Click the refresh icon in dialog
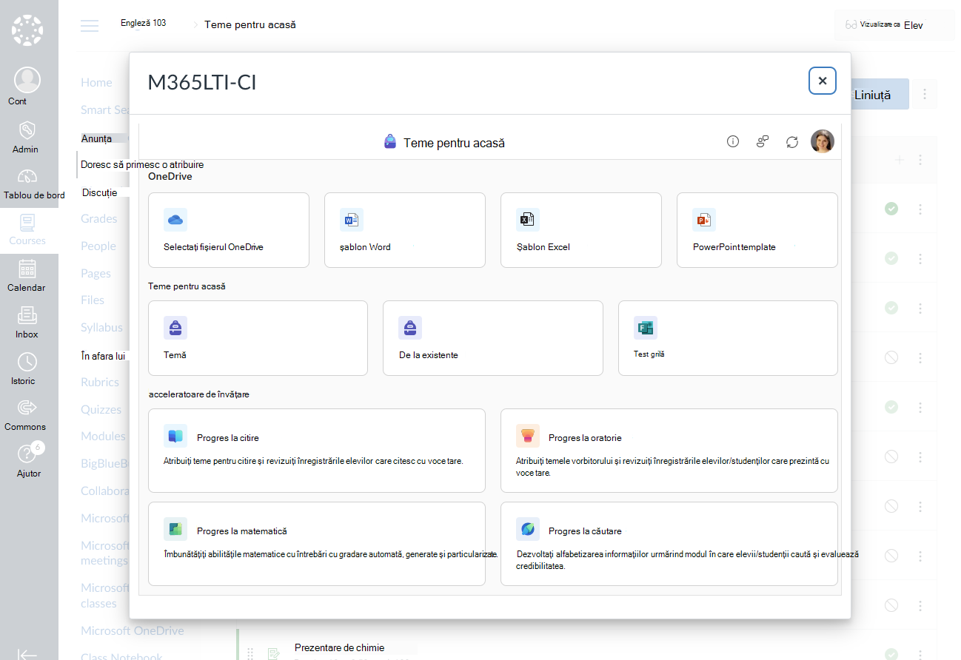961x660 pixels. [x=792, y=141]
